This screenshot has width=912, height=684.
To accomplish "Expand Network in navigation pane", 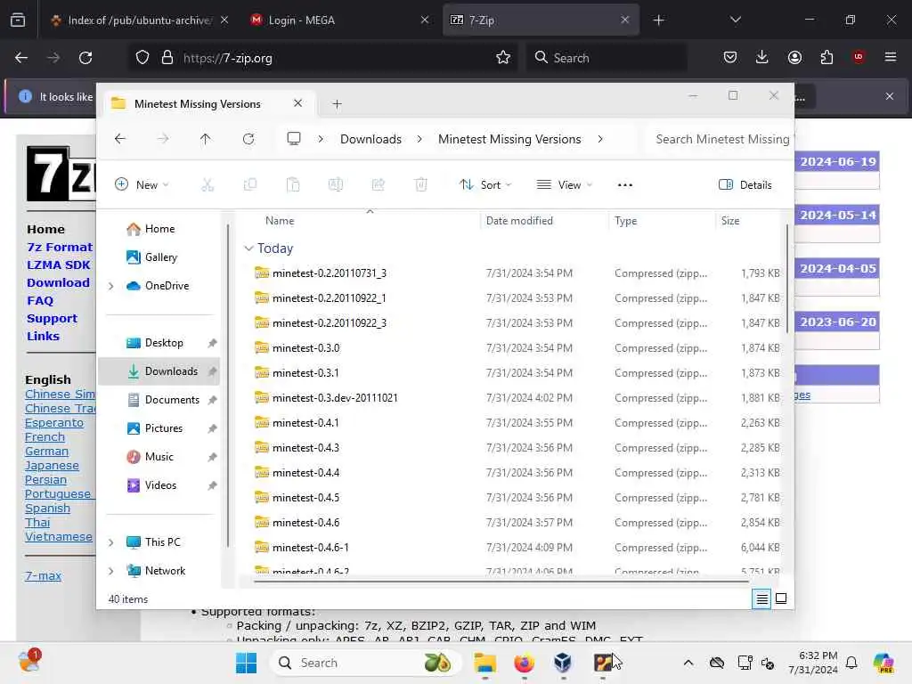I will pos(111,571).
